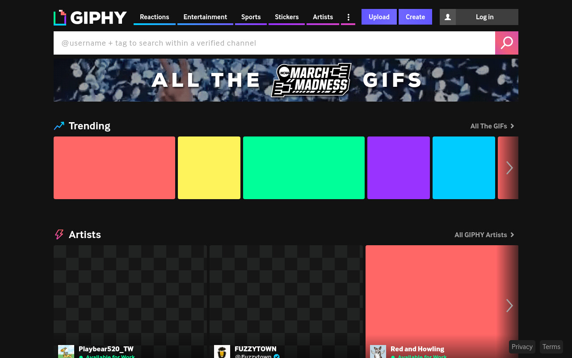Click the Upload button

pyautogui.click(x=379, y=17)
